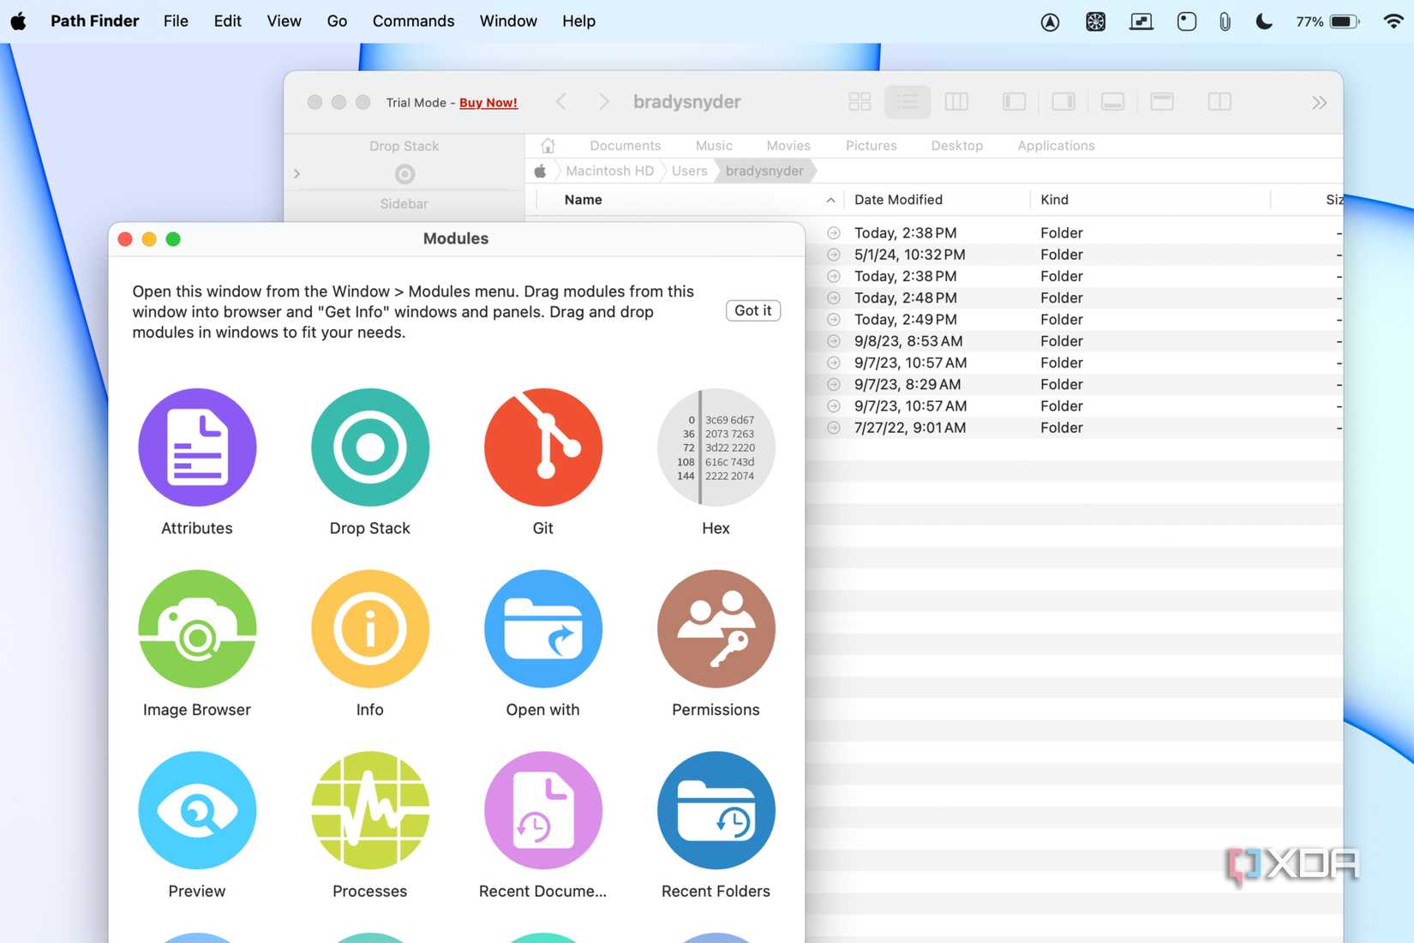Open the Help menu
Viewport: 1414px width, 943px height.
pos(578,21)
